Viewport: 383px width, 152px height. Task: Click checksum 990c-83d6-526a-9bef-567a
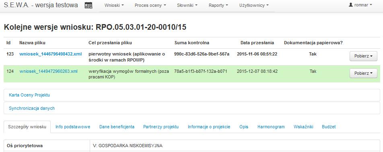[202, 54]
